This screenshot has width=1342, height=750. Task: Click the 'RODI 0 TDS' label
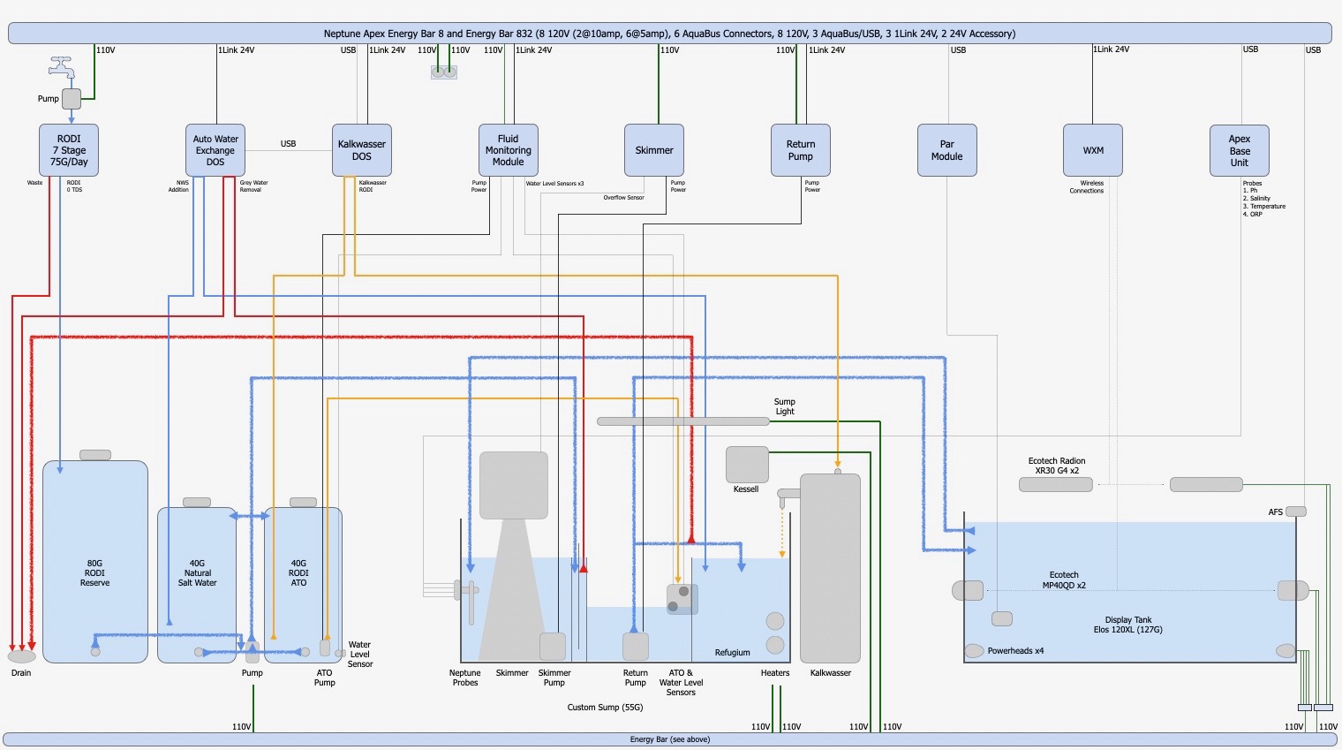pyautogui.click(x=74, y=186)
